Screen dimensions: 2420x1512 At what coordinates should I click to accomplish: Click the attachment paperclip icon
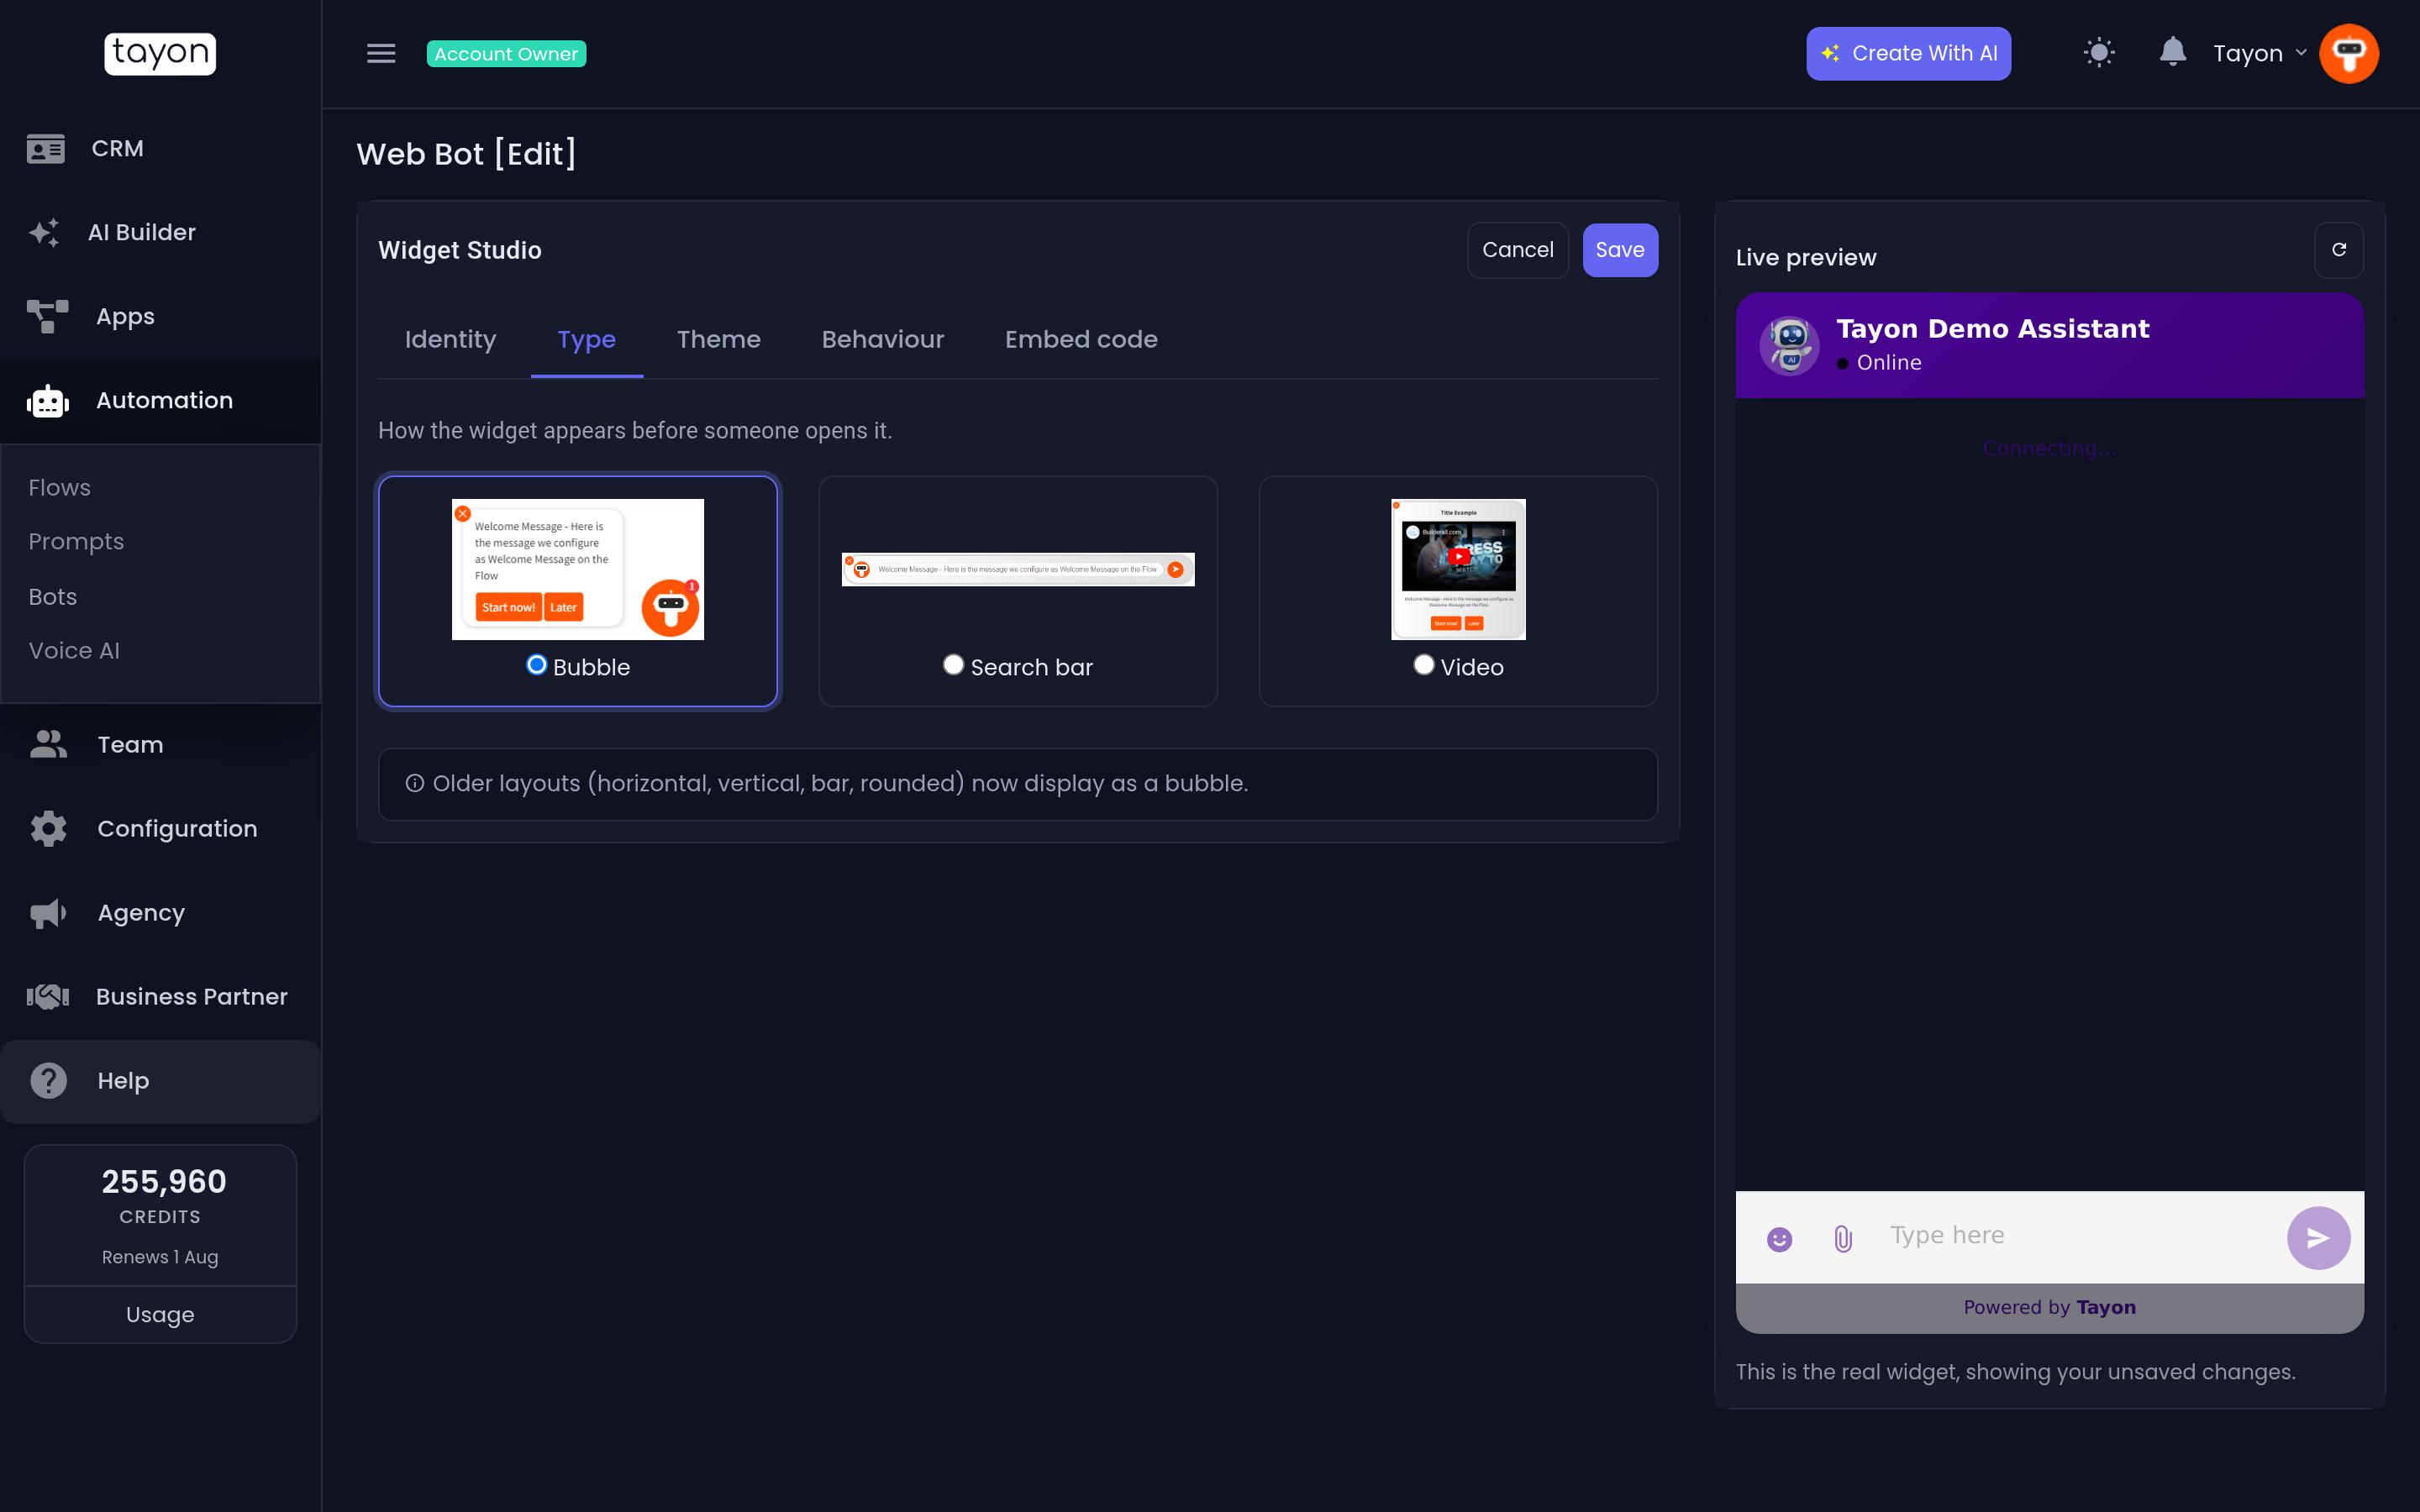pos(1843,1239)
